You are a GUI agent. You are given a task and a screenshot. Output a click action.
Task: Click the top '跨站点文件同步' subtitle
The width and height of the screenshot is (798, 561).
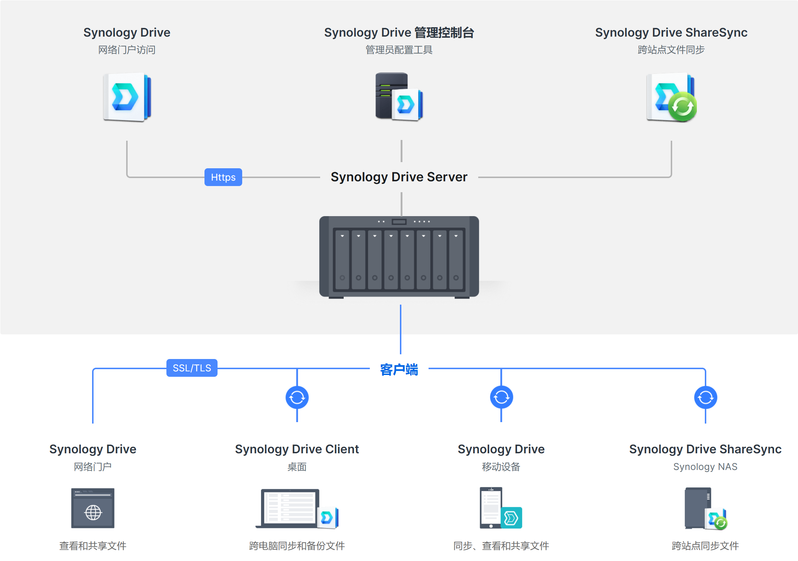coord(671,50)
